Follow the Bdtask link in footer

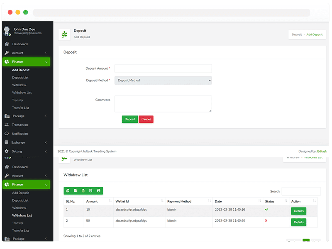[x=322, y=151]
